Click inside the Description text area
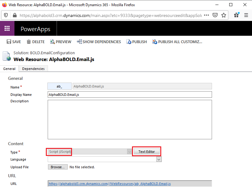 [130, 120]
